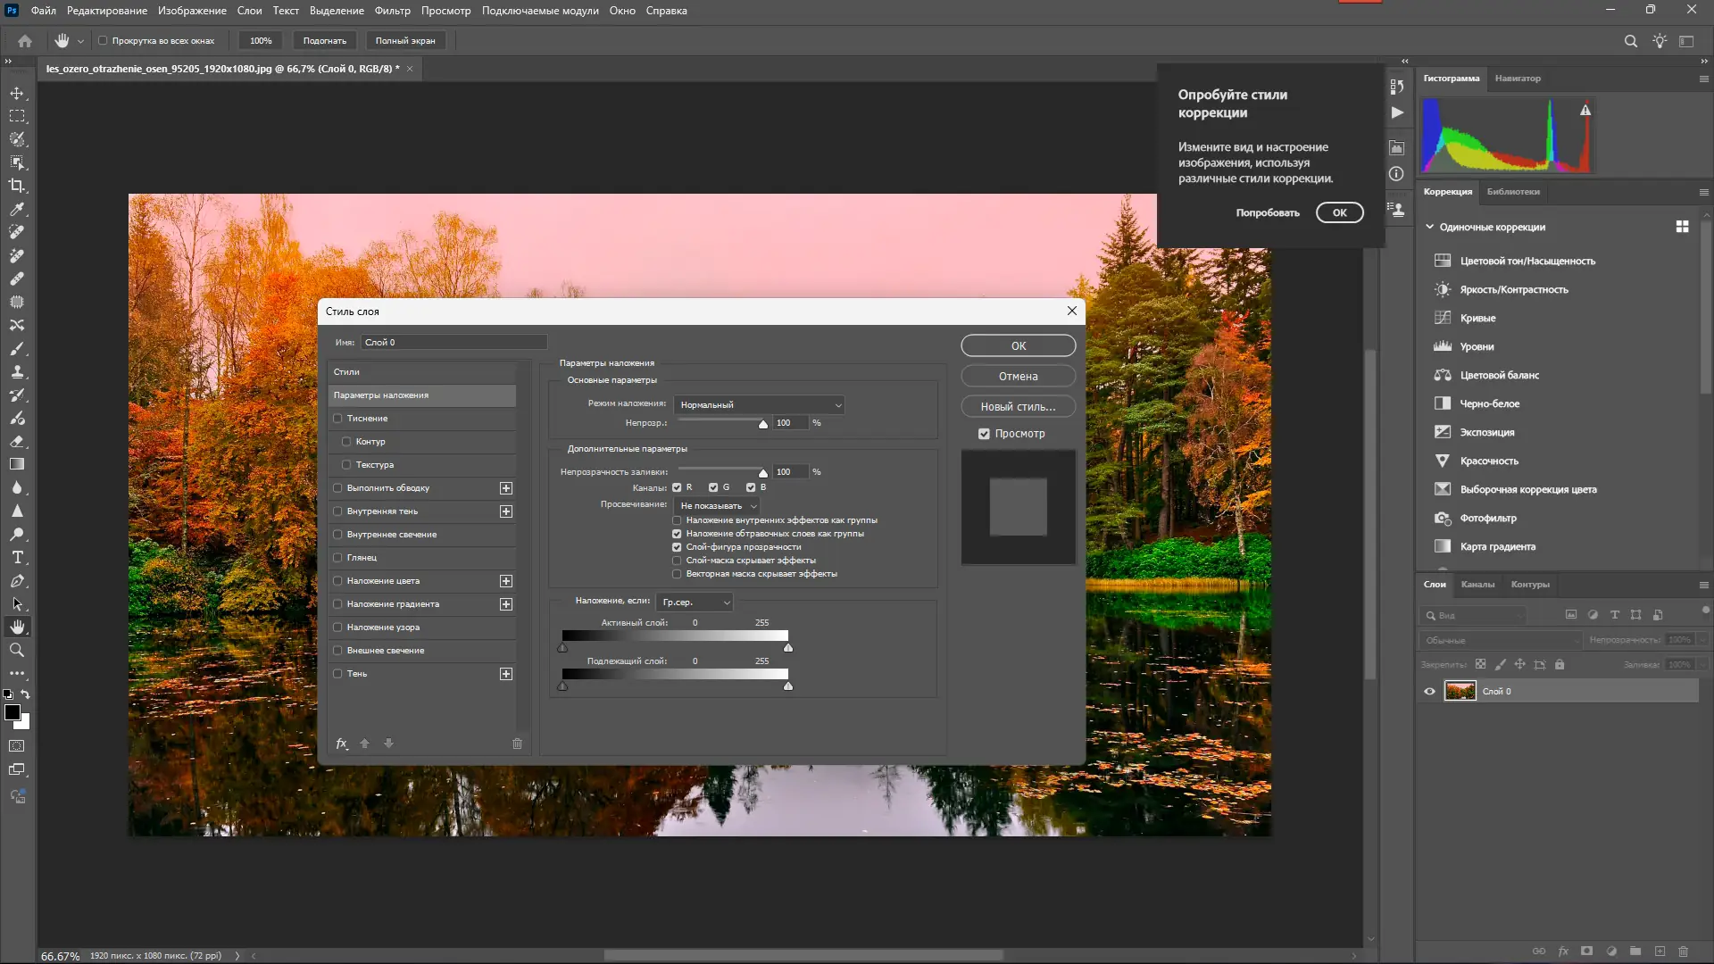Open the Режим наложения blend mode dropdown
Viewport: 1714px width, 964px height.
(759, 405)
